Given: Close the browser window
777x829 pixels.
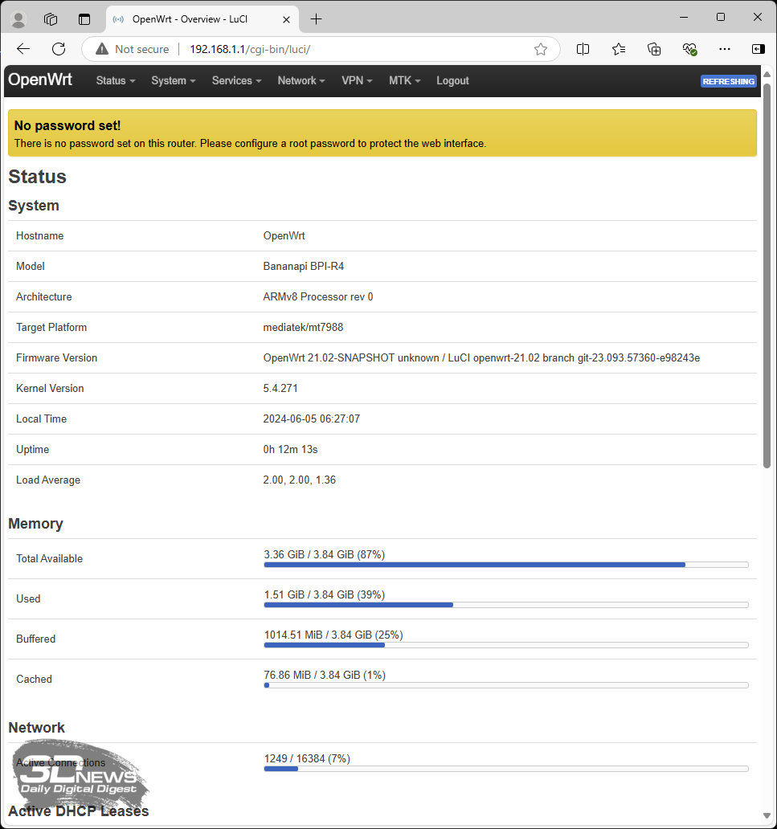Looking at the screenshot, I should tap(758, 18).
